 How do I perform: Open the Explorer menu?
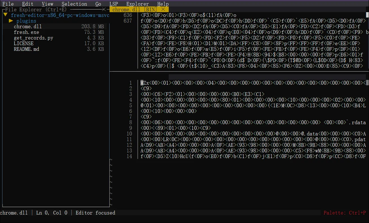137,4
